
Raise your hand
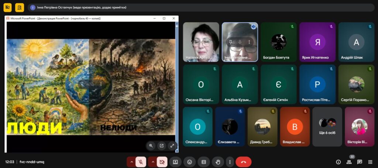(x=218, y=162)
